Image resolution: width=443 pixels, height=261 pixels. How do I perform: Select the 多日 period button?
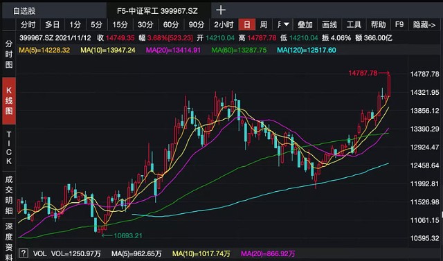coord(53,24)
